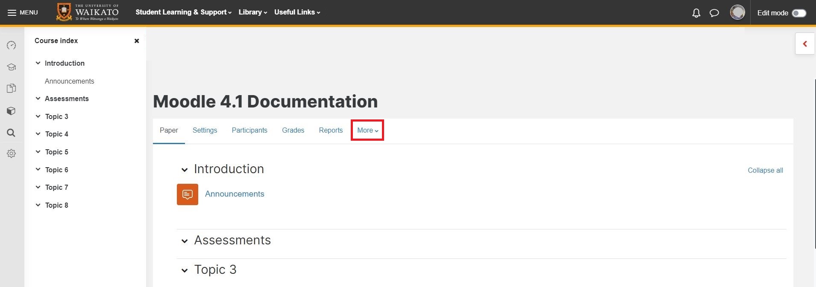Open the user profile avatar menu
Image resolution: width=816 pixels, height=287 pixels.
737,12
